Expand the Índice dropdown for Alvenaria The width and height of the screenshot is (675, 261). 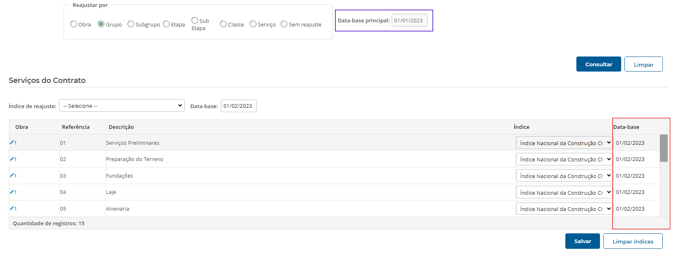tap(564, 209)
